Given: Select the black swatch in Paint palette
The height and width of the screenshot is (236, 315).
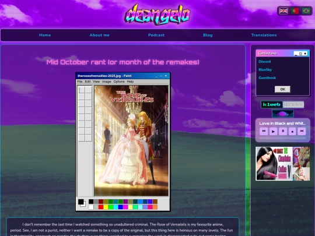Looking at the screenshot, I should [91, 202].
